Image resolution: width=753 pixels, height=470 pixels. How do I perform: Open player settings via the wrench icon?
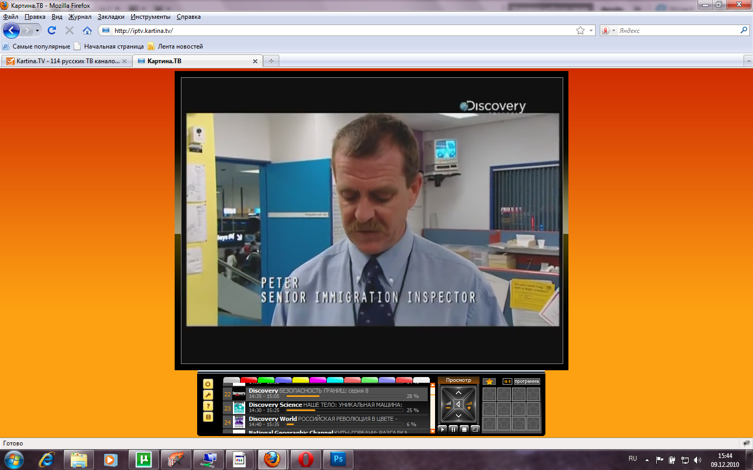tap(208, 395)
